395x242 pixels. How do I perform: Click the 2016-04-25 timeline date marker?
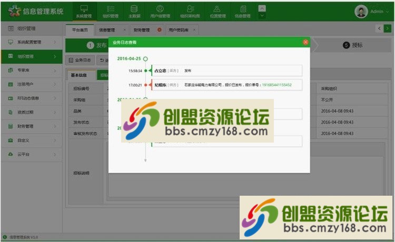coord(145,59)
